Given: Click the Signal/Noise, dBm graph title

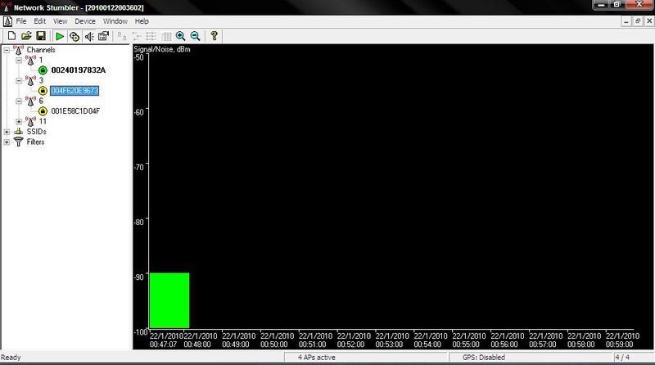Looking at the screenshot, I should 162,49.
